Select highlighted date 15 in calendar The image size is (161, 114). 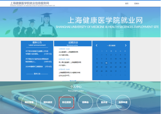[x=106, y=63]
